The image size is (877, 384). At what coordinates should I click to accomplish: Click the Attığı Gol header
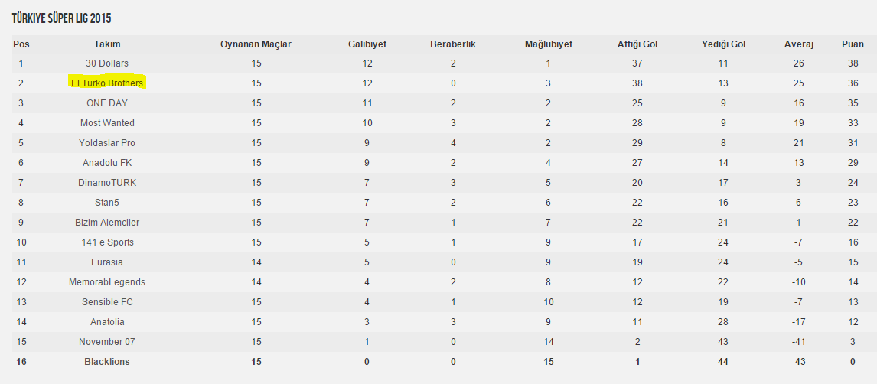637,44
